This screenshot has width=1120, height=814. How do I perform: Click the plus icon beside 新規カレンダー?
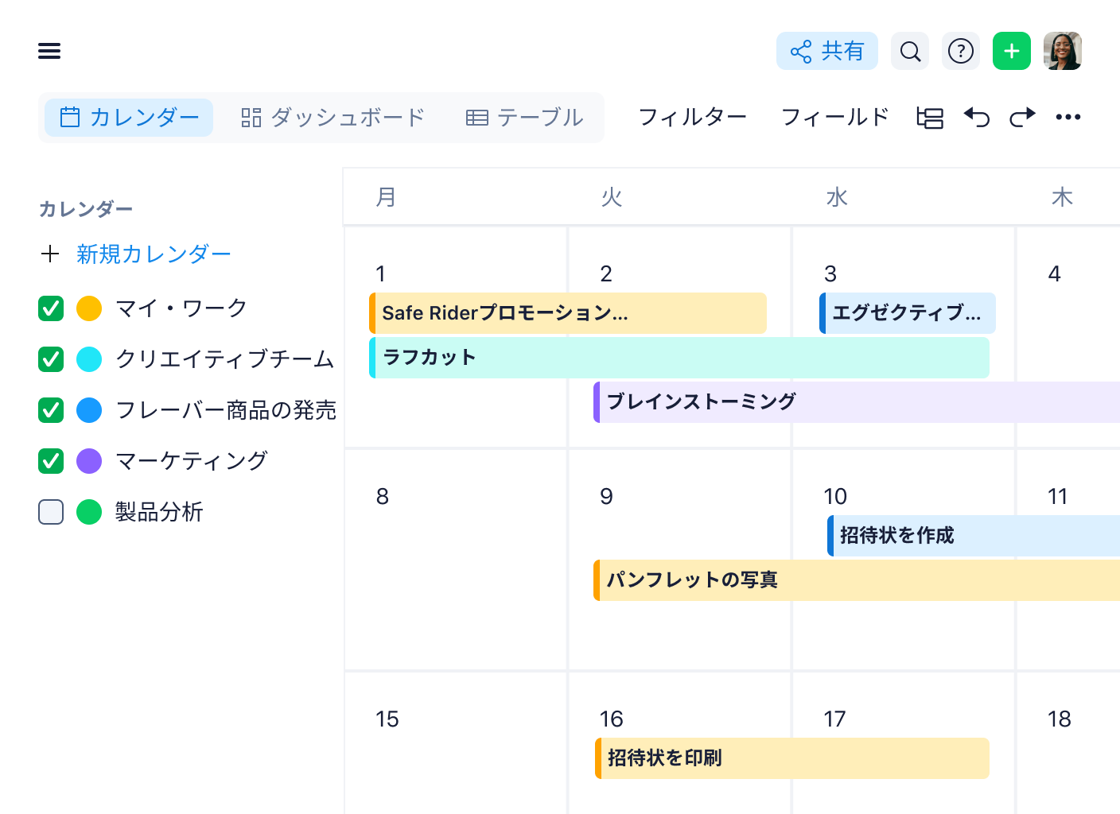point(50,254)
